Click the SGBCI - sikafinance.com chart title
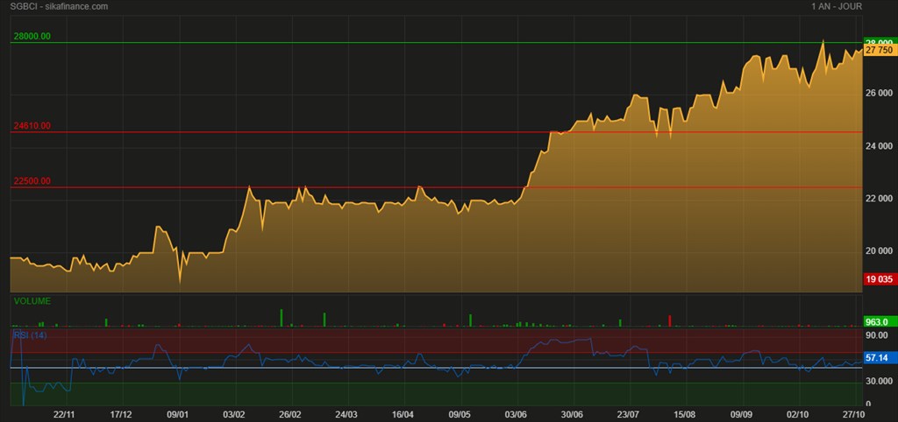The image size is (898, 422). pos(59,7)
